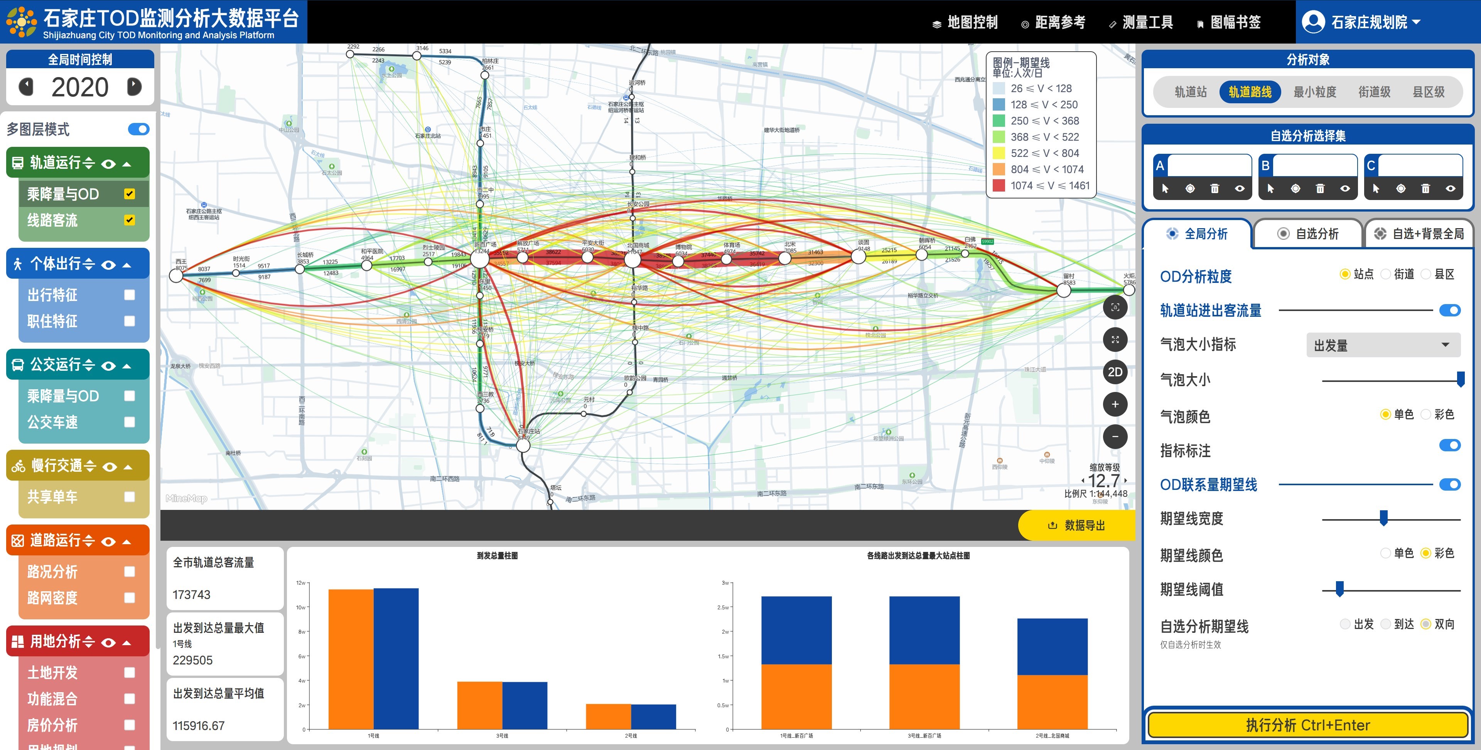Open the 地图控制 menu

coord(965,22)
